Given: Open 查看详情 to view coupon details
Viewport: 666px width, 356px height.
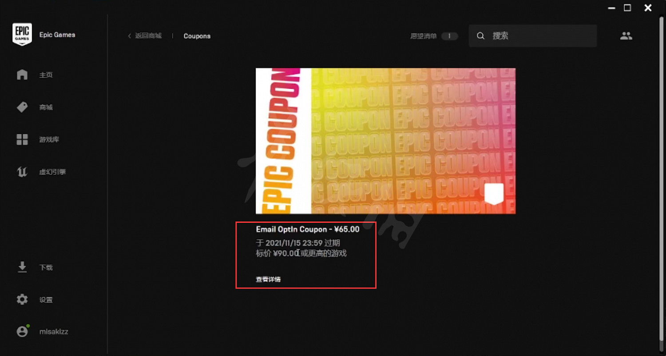Looking at the screenshot, I should (268, 279).
